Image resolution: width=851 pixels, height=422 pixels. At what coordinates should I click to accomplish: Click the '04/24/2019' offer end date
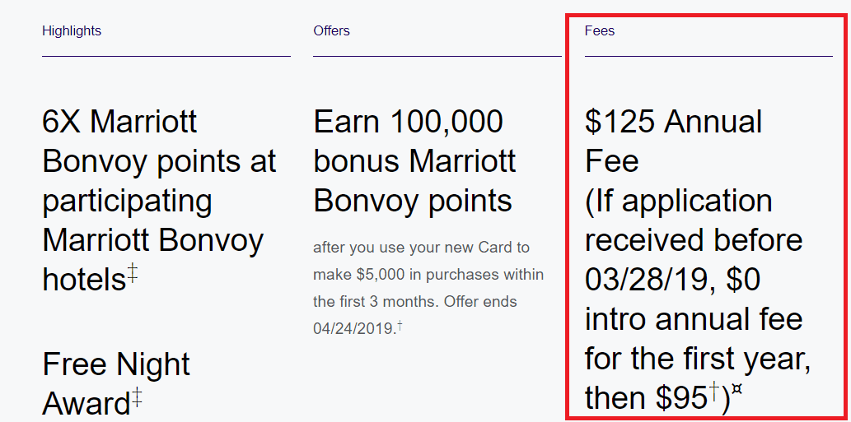(354, 328)
